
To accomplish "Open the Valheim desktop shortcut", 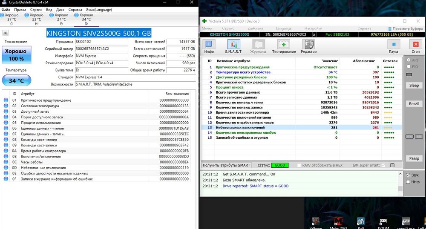I will tap(315, 223).
